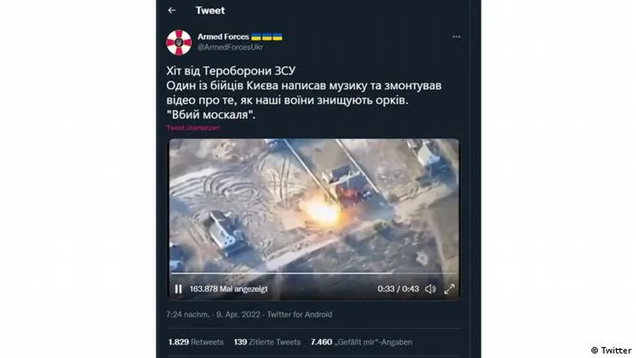Image resolution: width=636 pixels, height=358 pixels.
Task: Open the tweet's three-dot more menu
Action: tap(456, 37)
